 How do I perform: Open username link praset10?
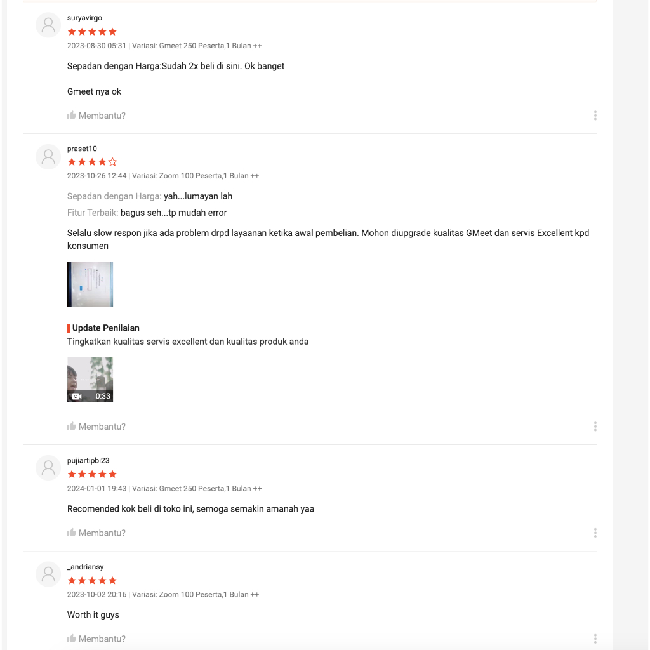pyautogui.click(x=82, y=149)
